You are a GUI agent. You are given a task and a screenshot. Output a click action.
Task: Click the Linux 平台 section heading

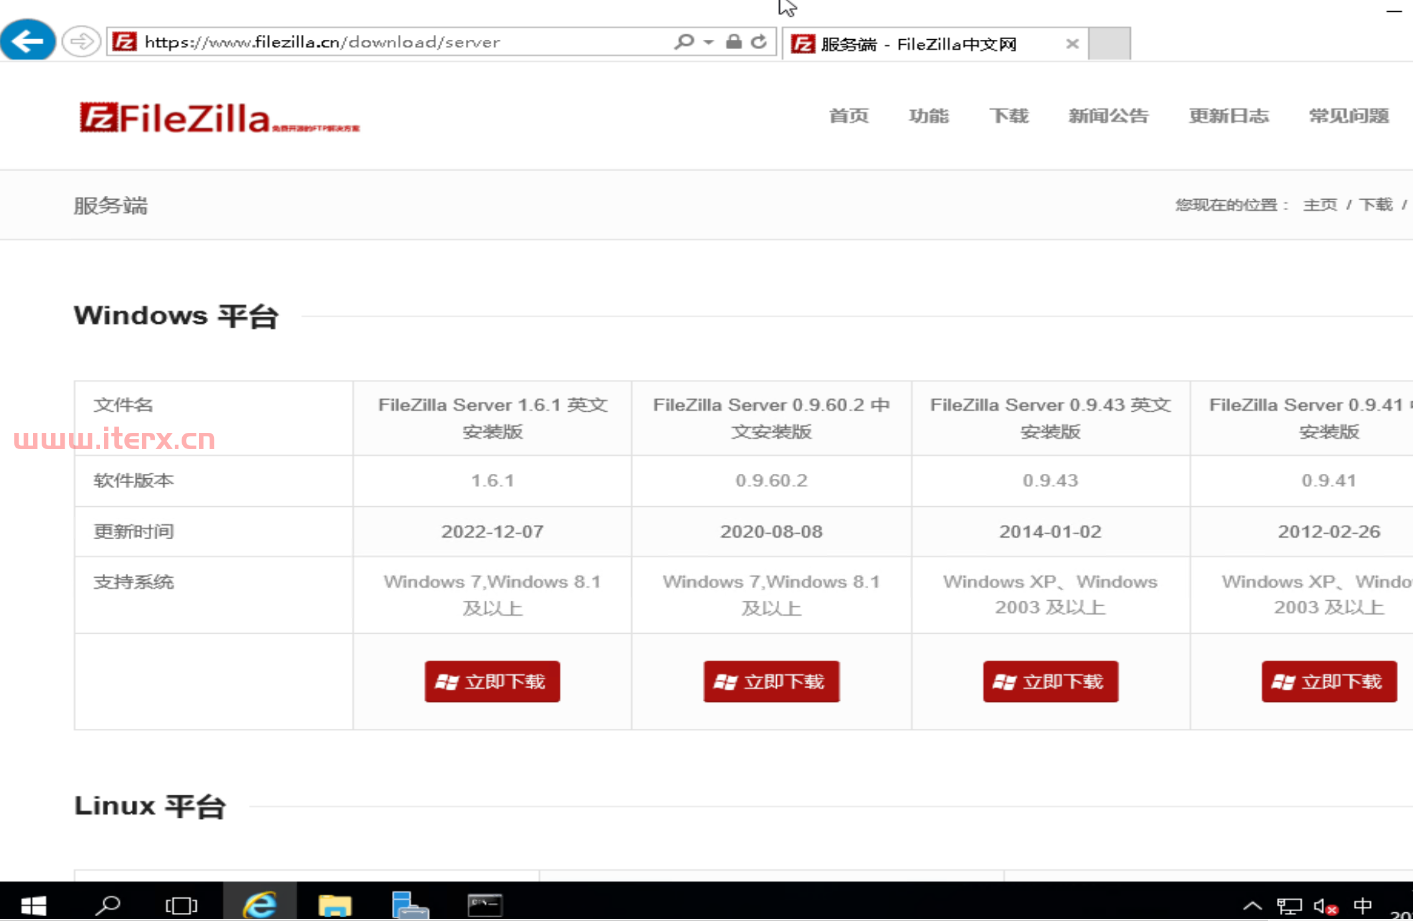point(150,806)
